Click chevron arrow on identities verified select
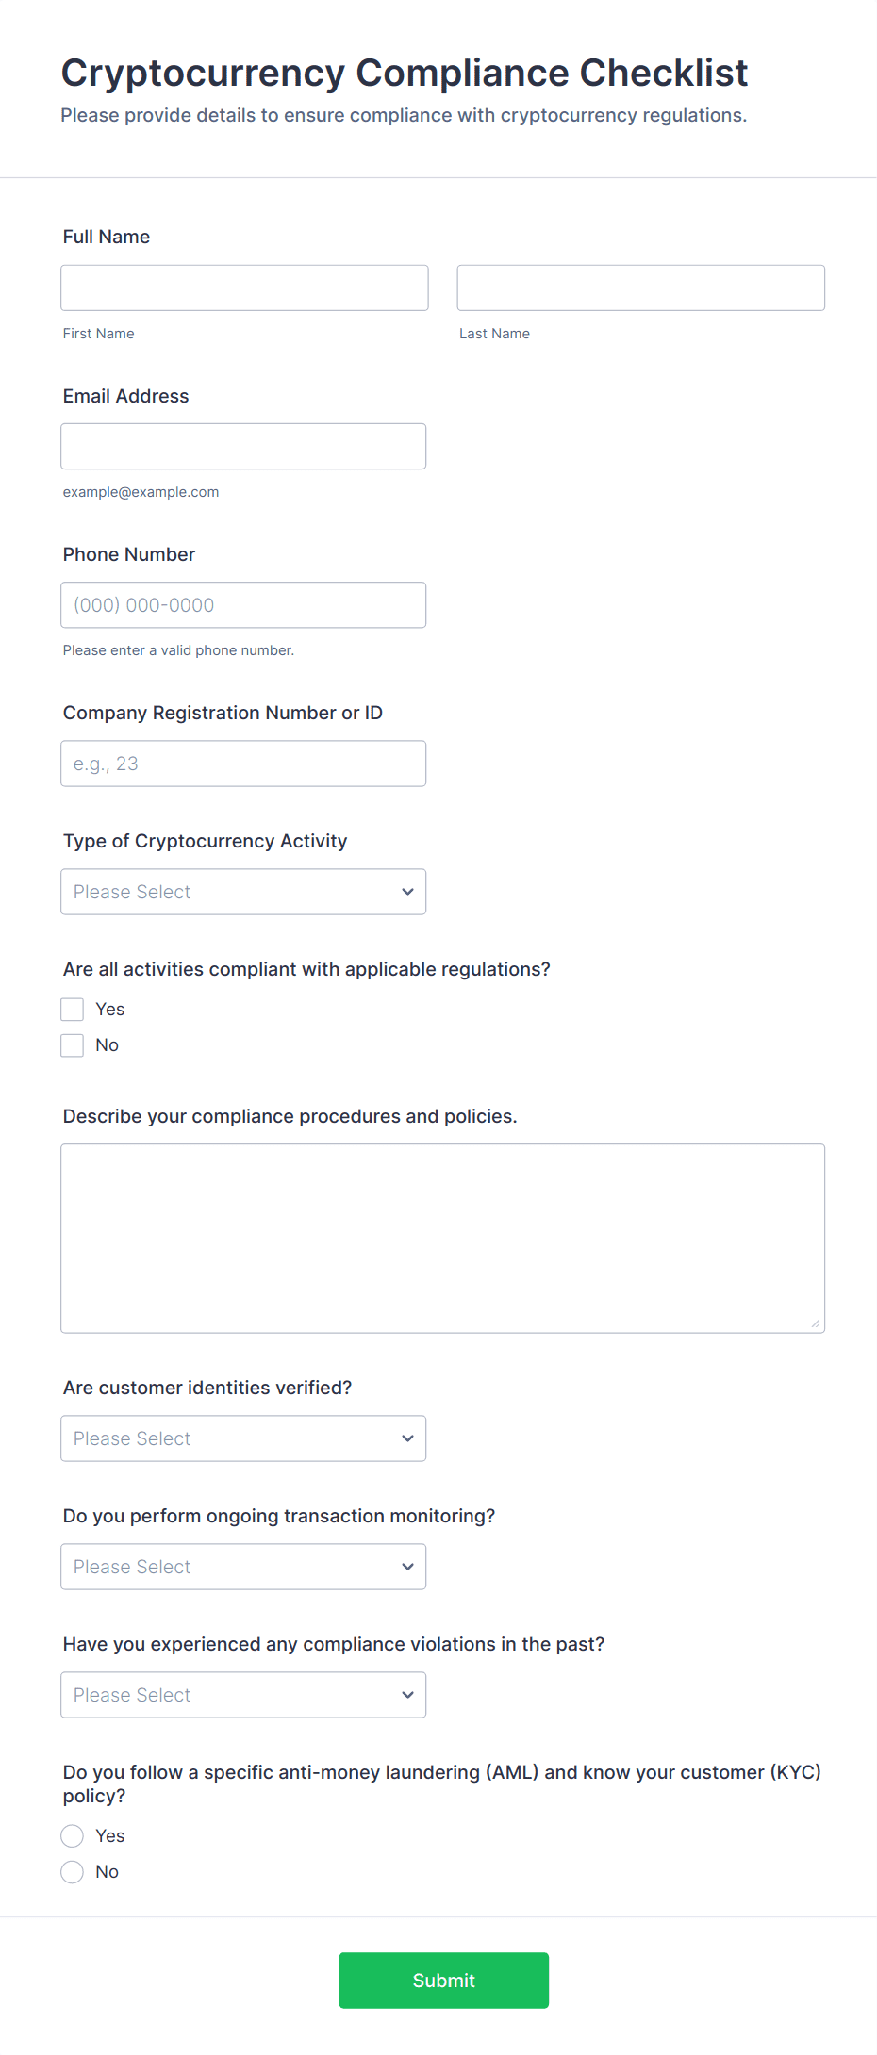 [407, 1438]
